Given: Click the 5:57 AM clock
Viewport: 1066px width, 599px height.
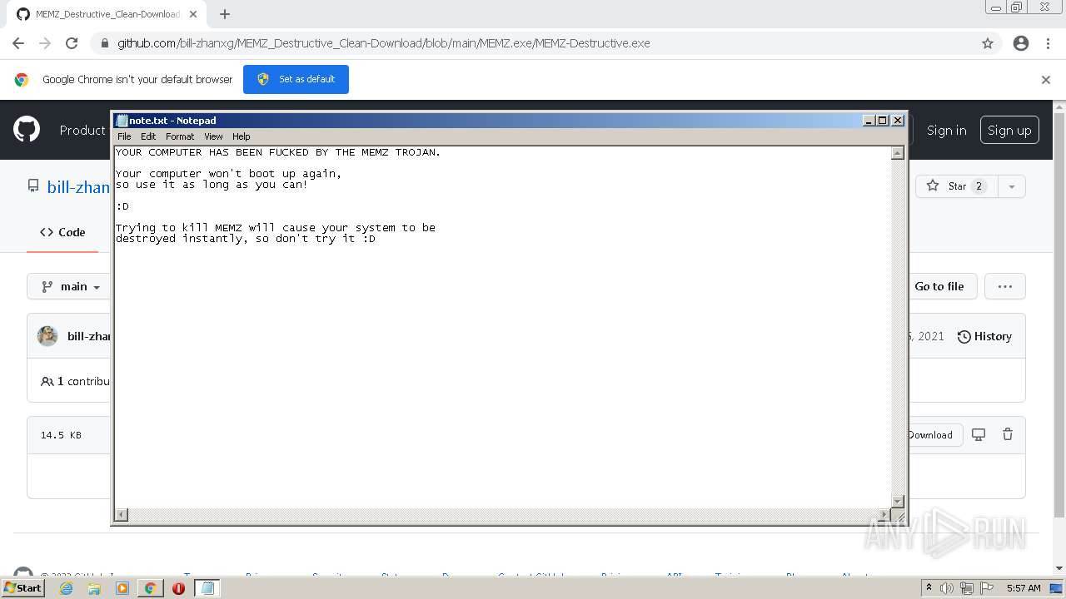Looking at the screenshot, I should click(1024, 588).
